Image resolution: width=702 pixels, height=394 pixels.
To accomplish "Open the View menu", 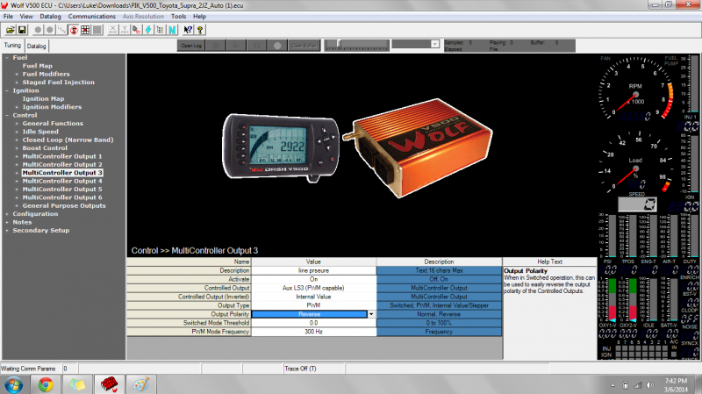I will pos(26,16).
